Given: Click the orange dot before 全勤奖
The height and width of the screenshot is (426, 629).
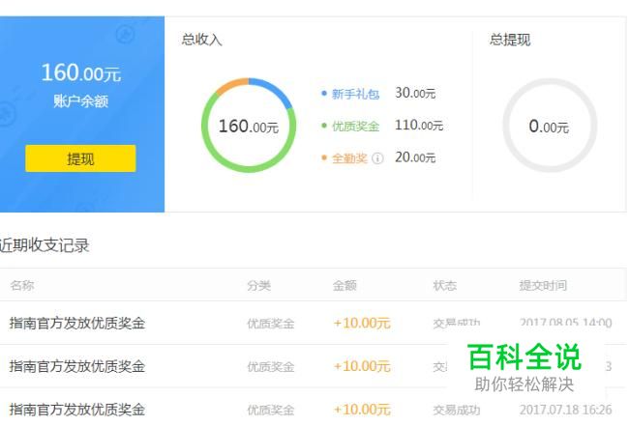Looking at the screenshot, I should coord(324,157).
